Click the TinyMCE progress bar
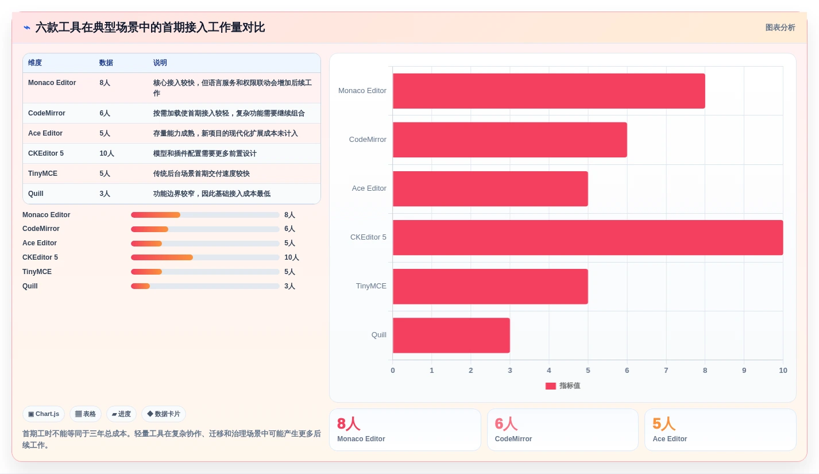Image resolution: width=819 pixels, height=474 pixels. [x=205, y=272]
